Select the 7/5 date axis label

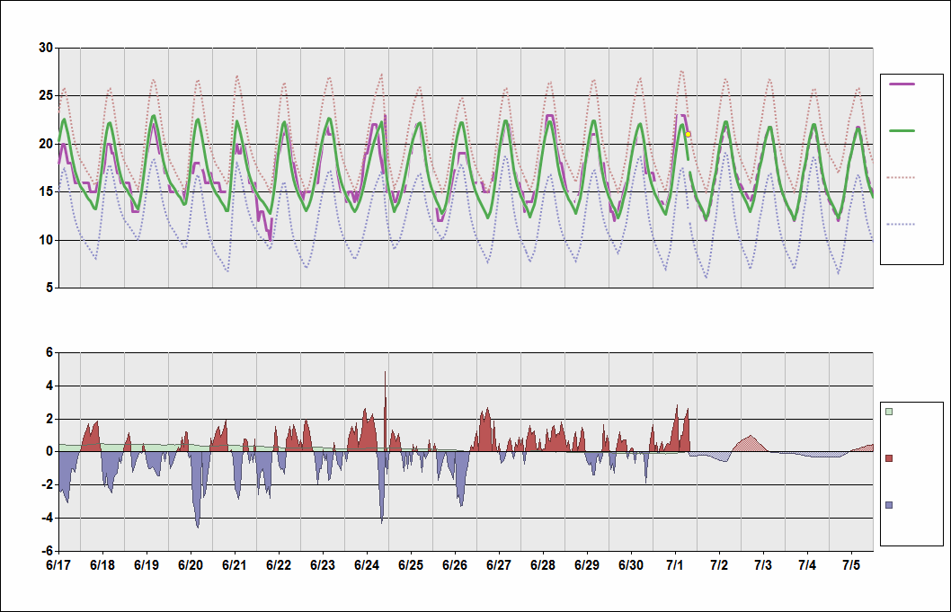(x=851, y=565)
